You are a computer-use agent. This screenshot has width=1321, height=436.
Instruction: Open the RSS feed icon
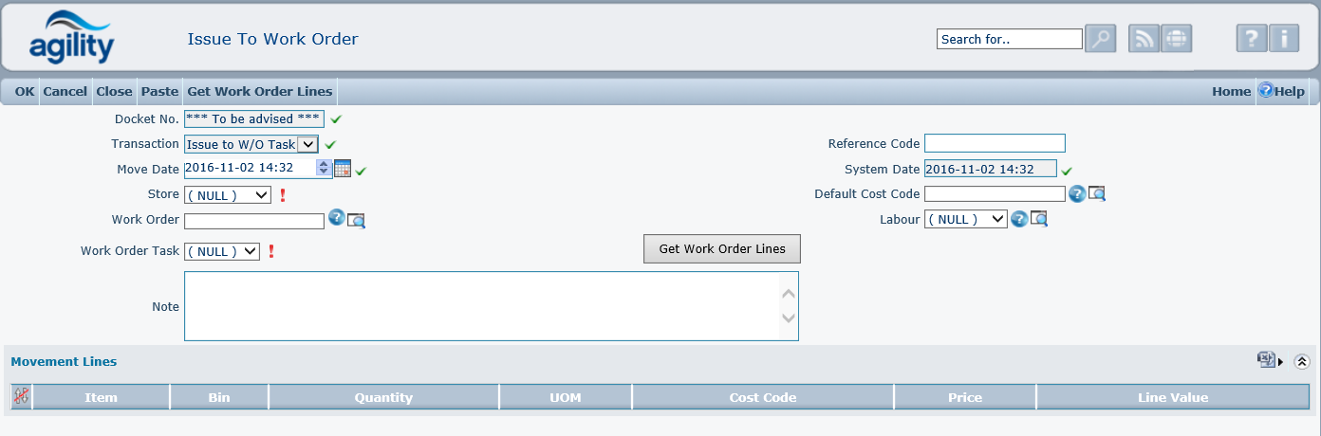pyautogui.click(x=1144, y=39)
